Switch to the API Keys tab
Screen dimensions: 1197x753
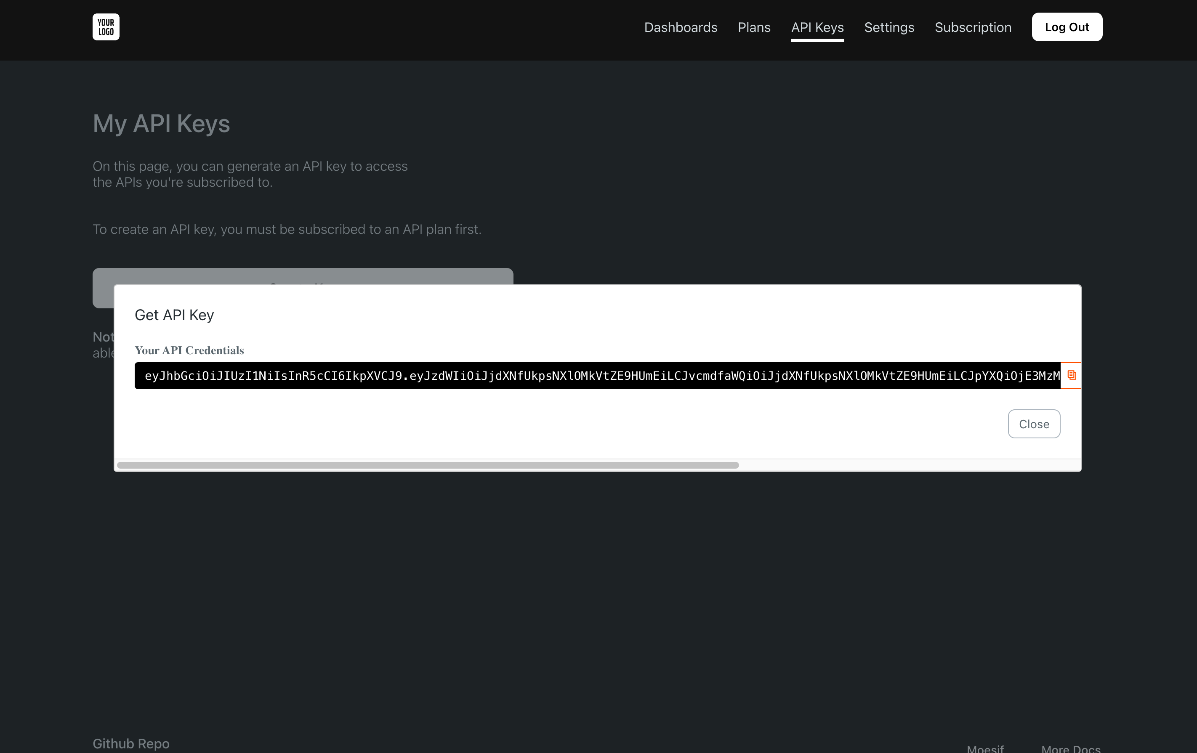(817, 27)
